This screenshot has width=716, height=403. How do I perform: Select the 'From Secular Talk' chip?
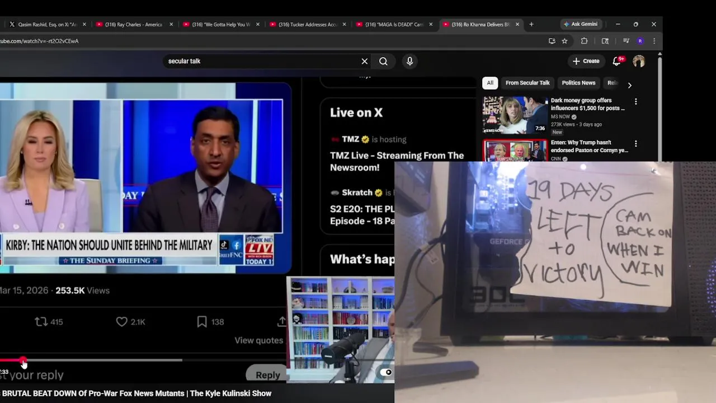[x=527, y=83]
